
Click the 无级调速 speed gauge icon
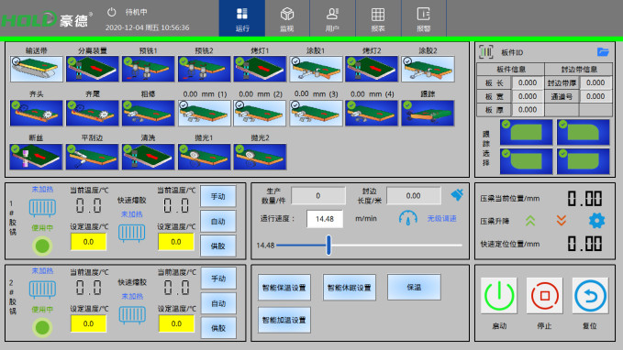pyautogui.click(x=408, y=218)
